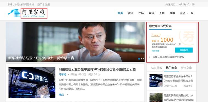
Task: Click the 领券购买 button
Action: (184, 50)
